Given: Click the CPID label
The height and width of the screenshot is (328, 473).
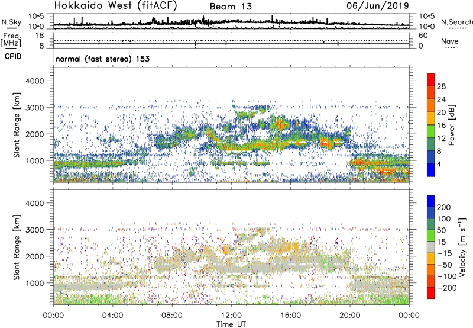Looking at the screenshot, I should [13, 56].
